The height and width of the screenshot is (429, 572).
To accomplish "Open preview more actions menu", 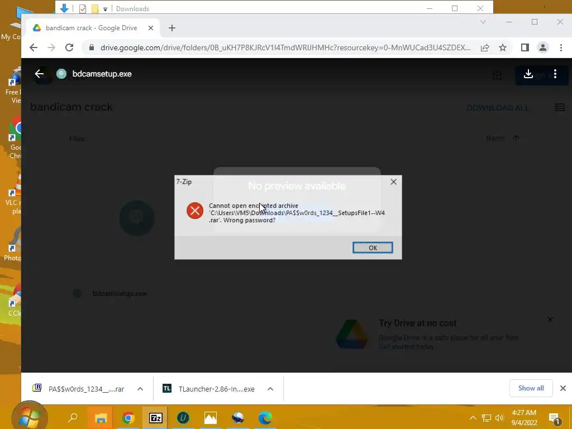I will [x=555, y=74].
